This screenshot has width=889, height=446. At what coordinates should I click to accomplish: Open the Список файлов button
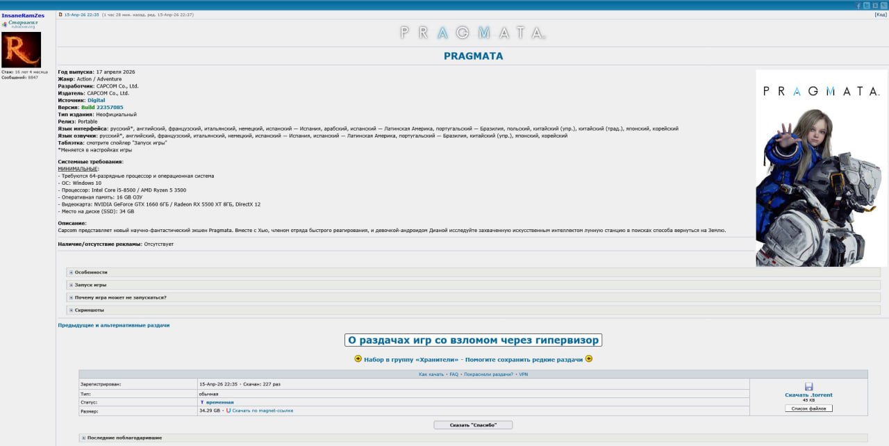[x=808, y=408]
